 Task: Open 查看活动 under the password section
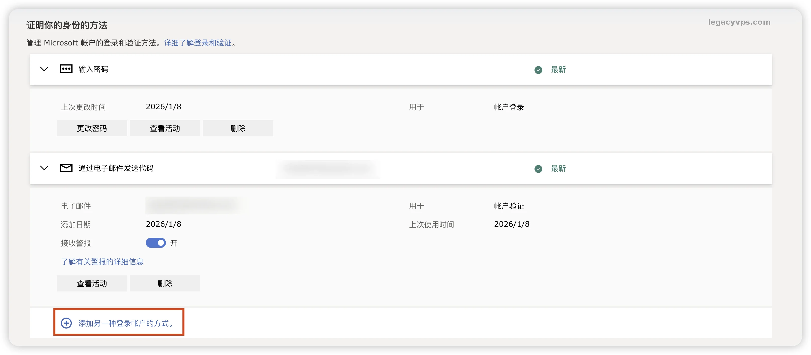pyautogui.click(x=165, y=128)
